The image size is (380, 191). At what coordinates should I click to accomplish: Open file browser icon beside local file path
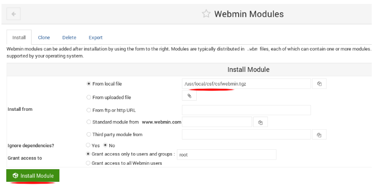pyautogui.click(x=319, y=84)
